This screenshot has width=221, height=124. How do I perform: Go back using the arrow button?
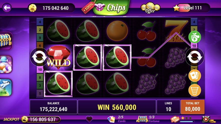pos(7,8)
